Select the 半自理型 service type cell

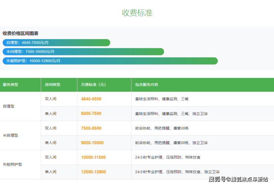pyautogui.click(x=10, y=135)
